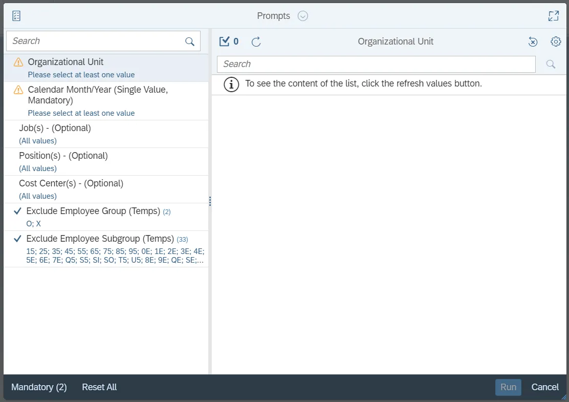The width and height of the screenshot is (569, 402).
Task: Toggle the selected values checkbox counter
Action: 229,41
